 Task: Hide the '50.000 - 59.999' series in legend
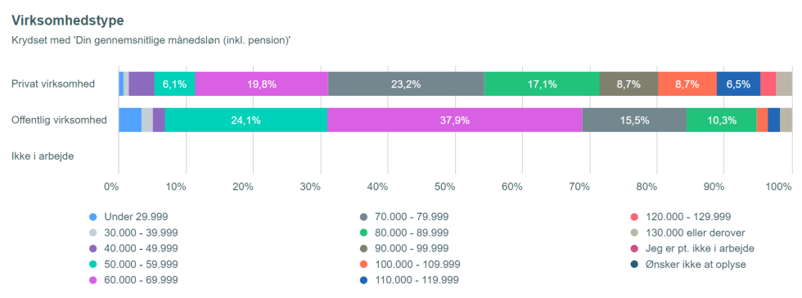click(x=133, y=264)
